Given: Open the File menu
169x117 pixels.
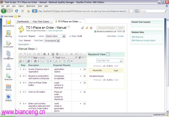Looking at the screenshot, I should pyautogui.click(x=3, y=6).
